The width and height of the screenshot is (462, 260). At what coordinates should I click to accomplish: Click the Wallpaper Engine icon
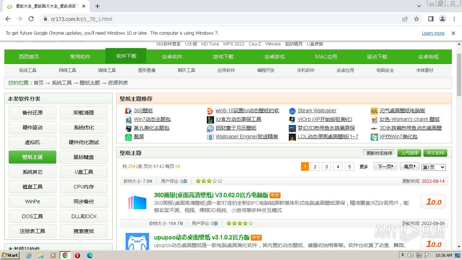coord(210,137)
